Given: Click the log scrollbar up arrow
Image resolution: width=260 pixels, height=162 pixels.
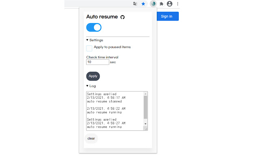Looking at the screenshot, I should (145, 94).
